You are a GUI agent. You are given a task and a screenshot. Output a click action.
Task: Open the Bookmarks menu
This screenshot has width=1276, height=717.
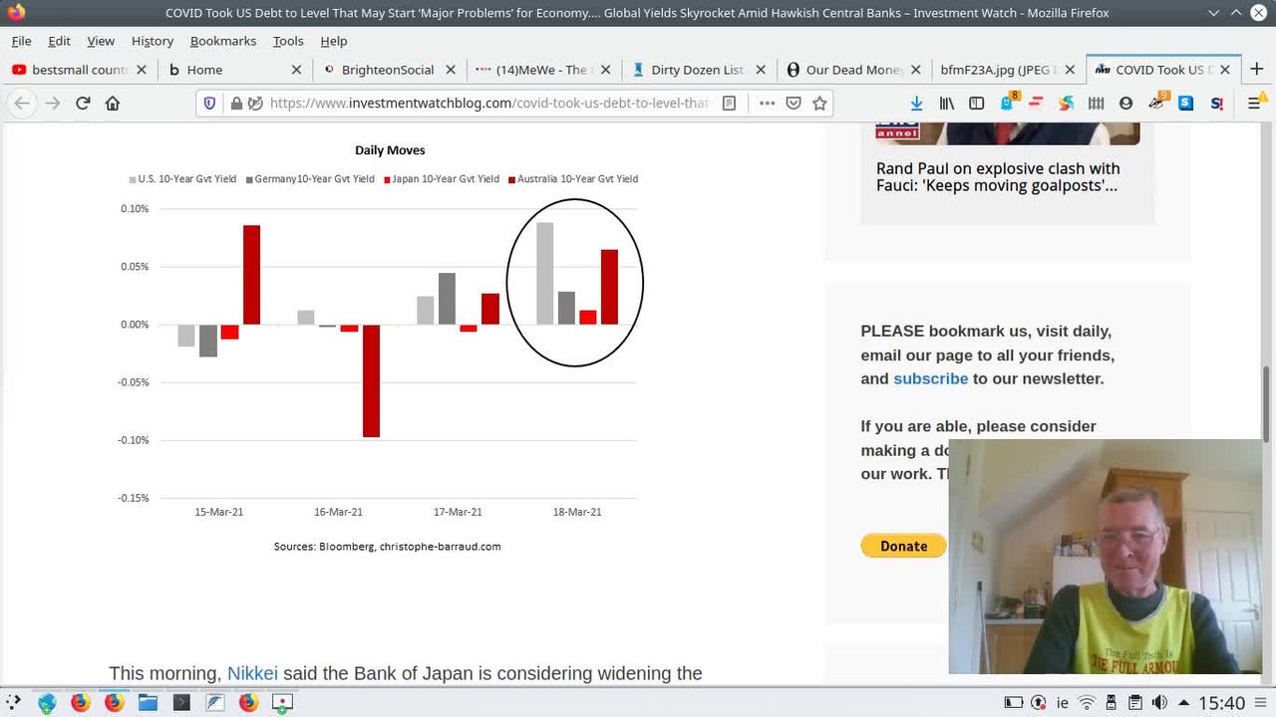click(x=223, y=41)
